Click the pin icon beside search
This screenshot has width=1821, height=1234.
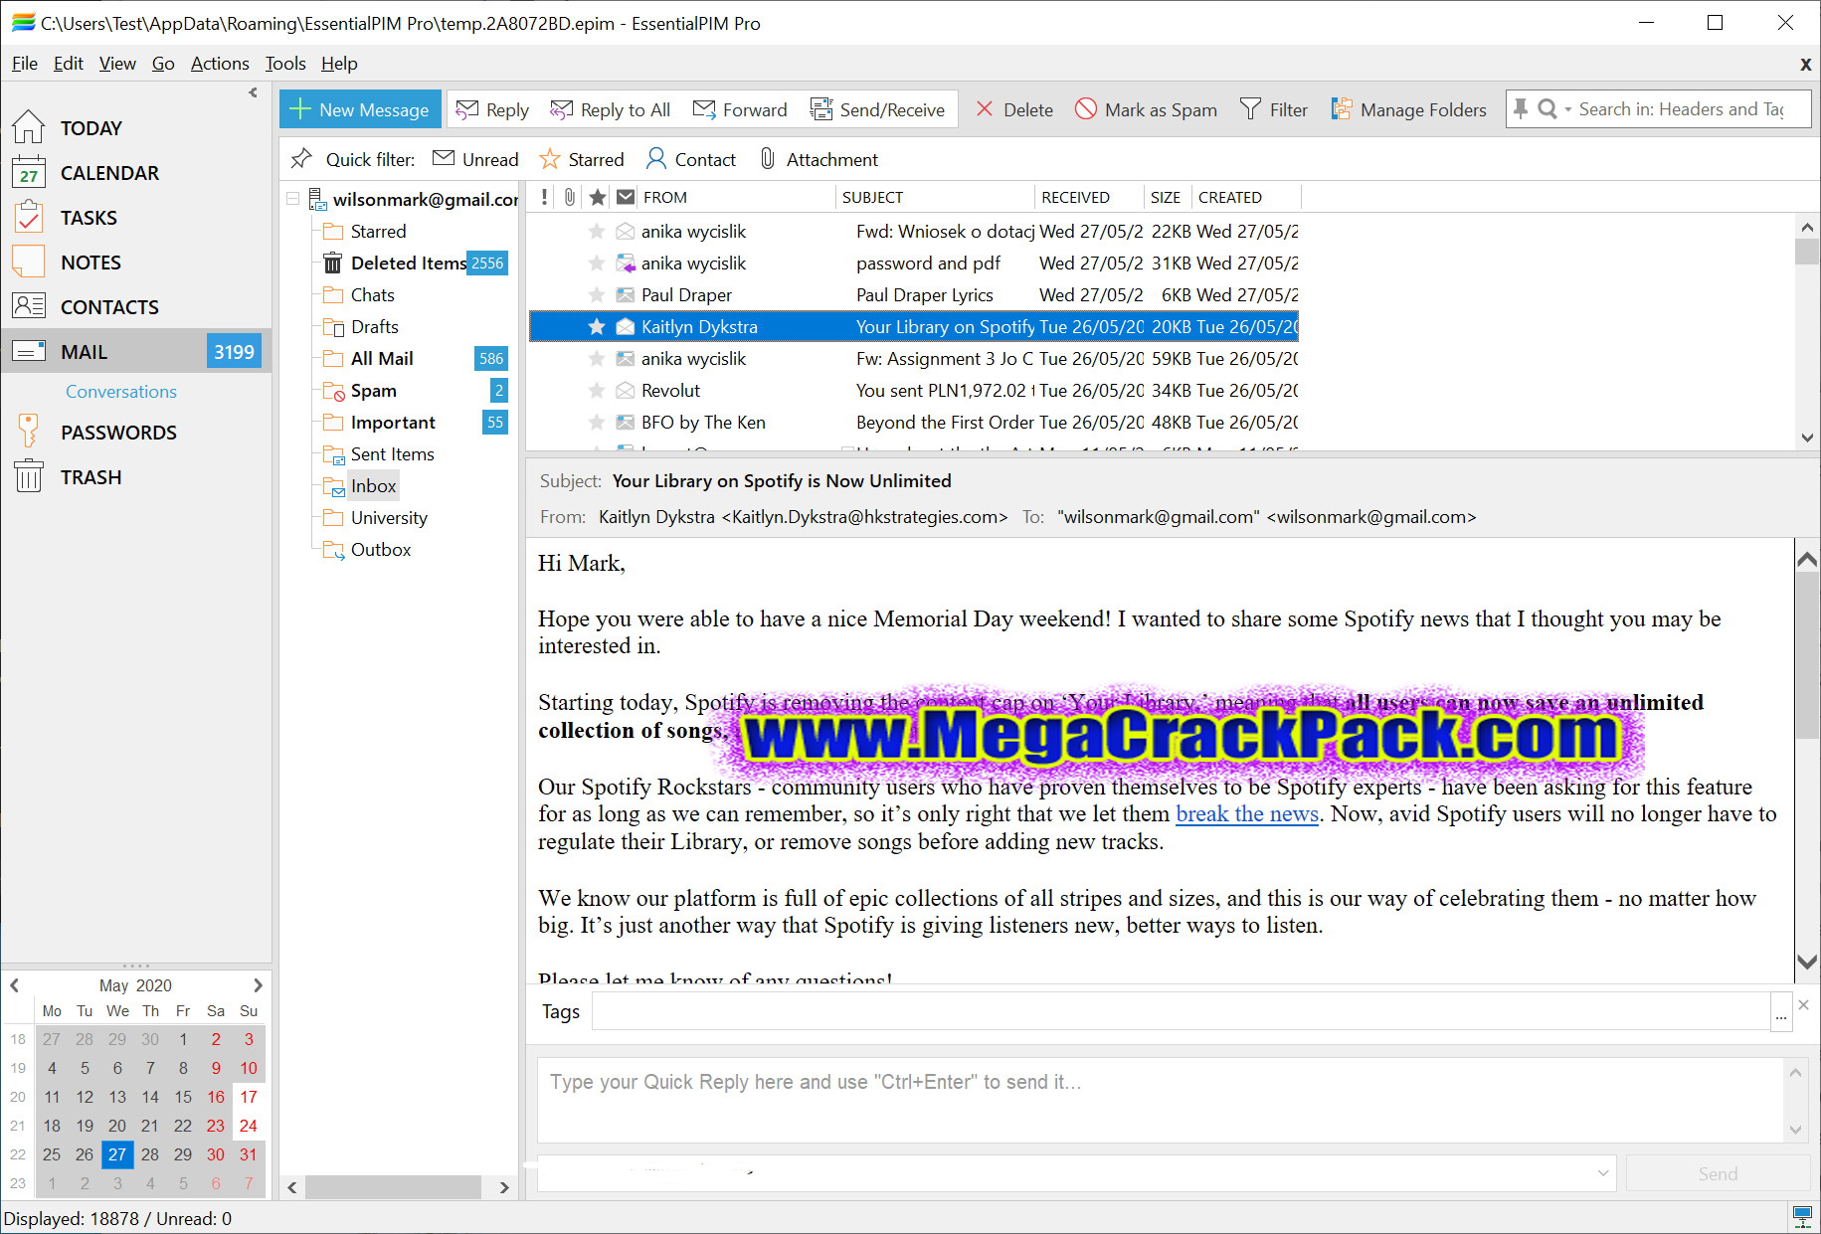pos(1521,109)
